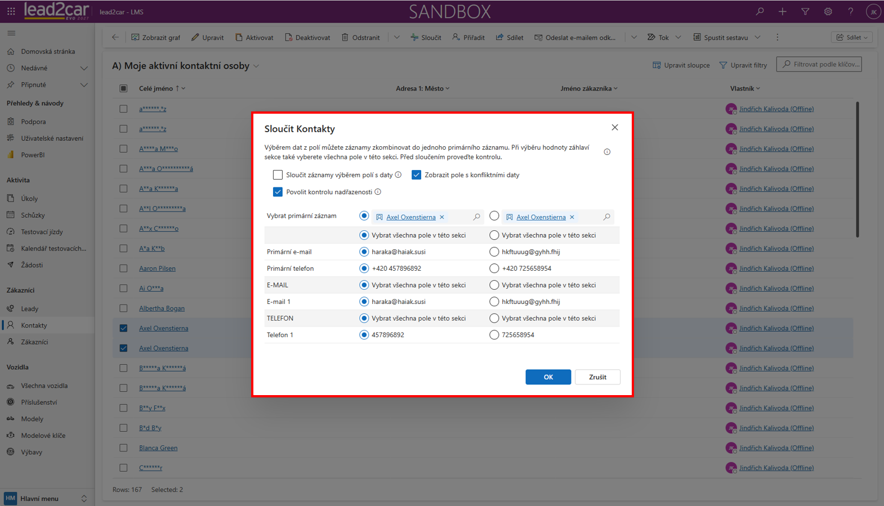
Task: Click the help question mark icon
Action: [851, 11]
